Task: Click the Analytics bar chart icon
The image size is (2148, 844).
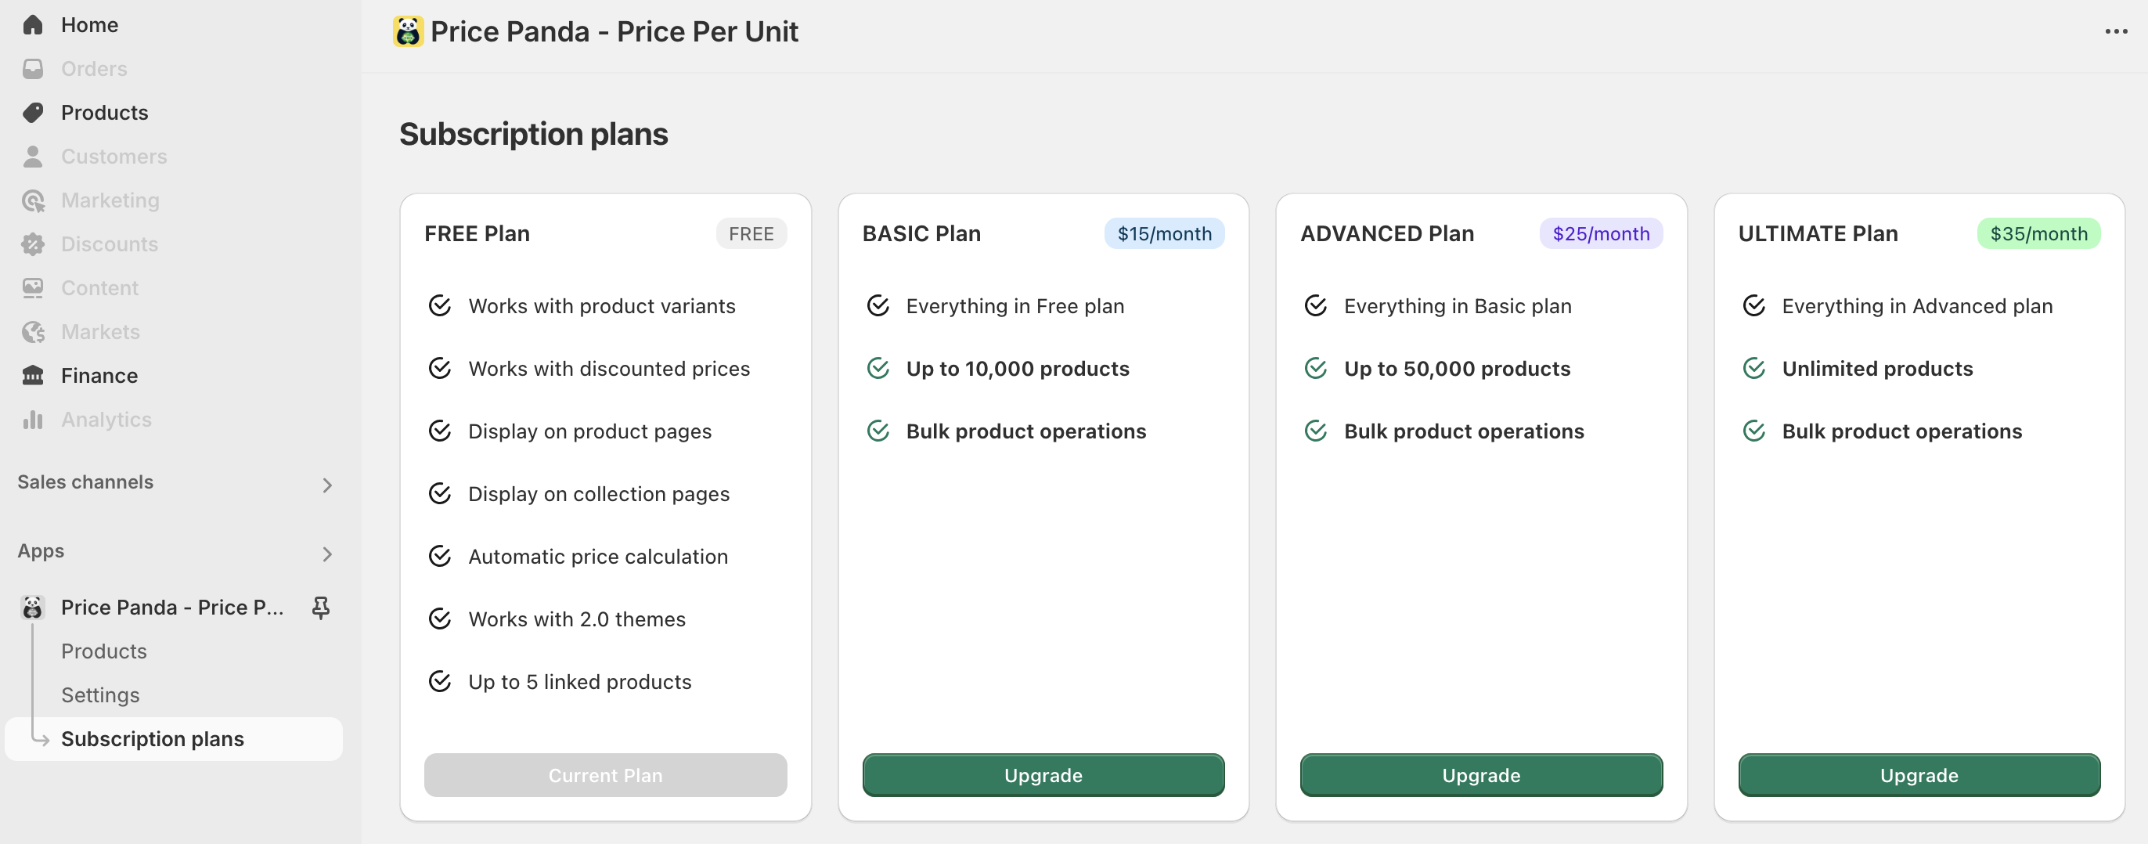Action: [x=33, y=420]
